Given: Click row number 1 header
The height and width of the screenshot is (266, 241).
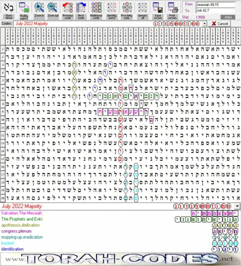Looking at the screenshot, I should pos(3,49).
